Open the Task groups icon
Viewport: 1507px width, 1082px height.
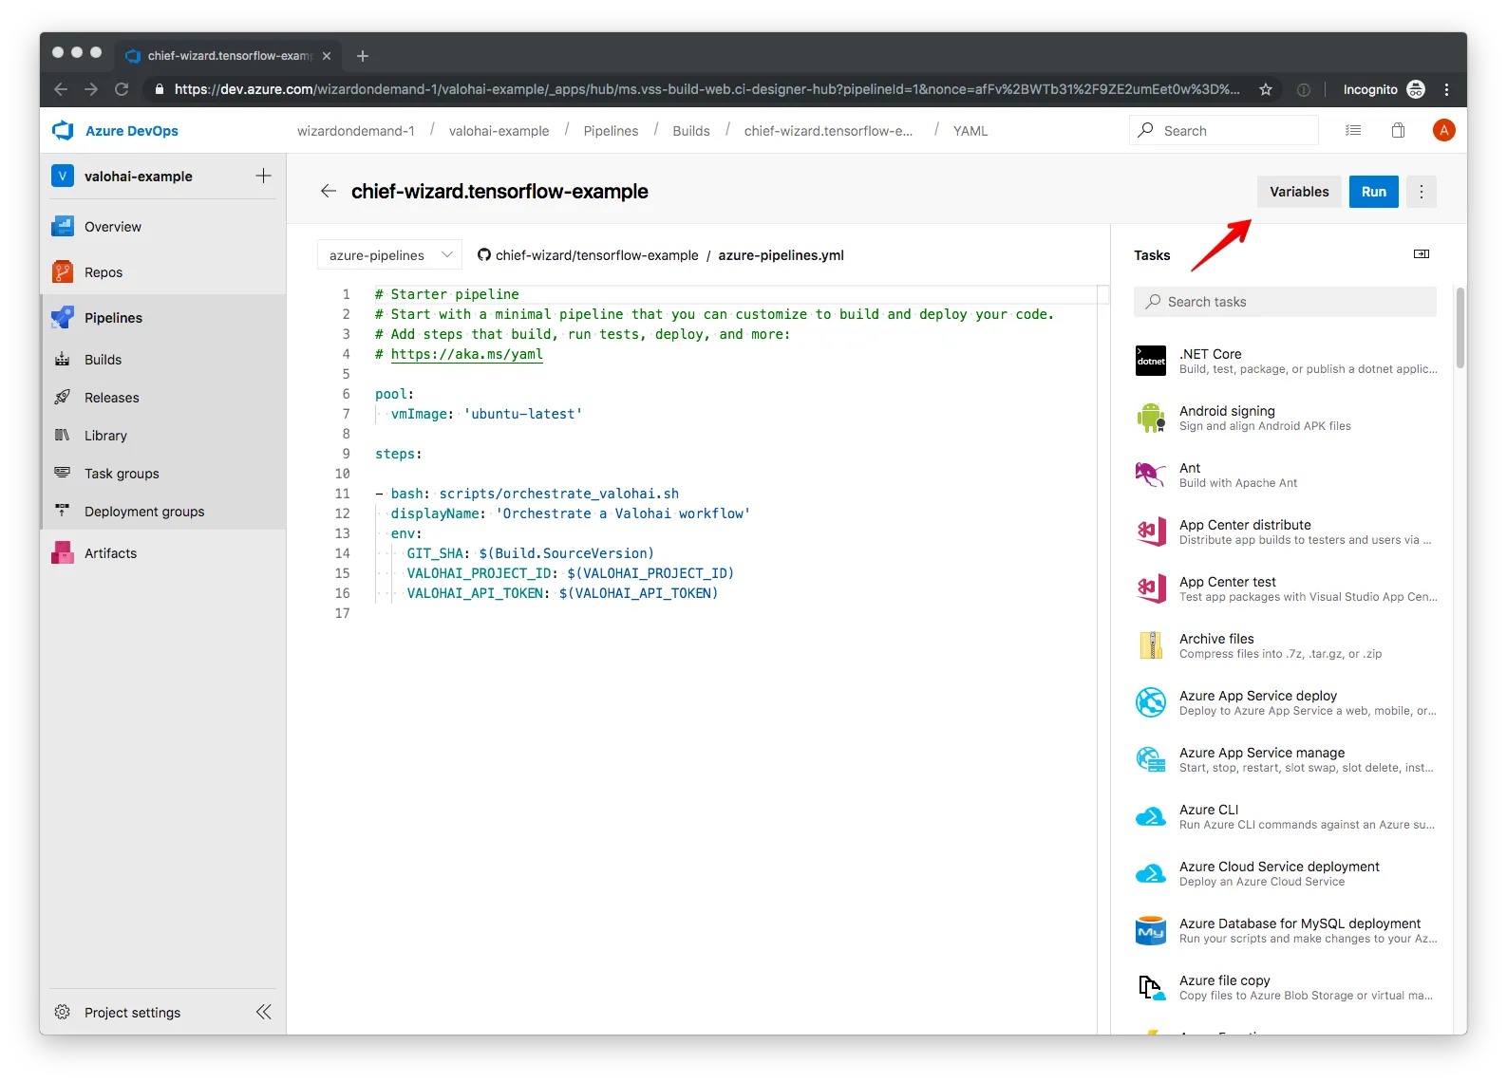coord(63,473)
